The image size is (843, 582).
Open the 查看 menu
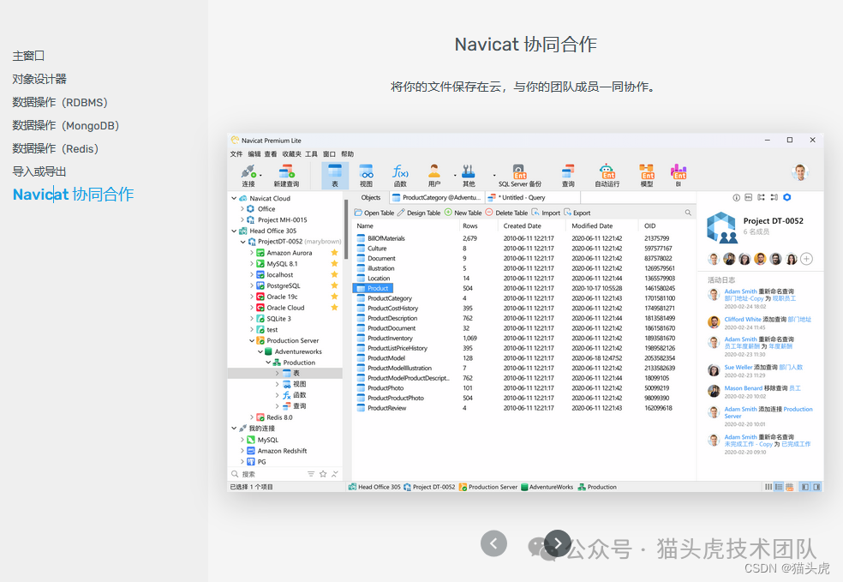pos(271,153)
